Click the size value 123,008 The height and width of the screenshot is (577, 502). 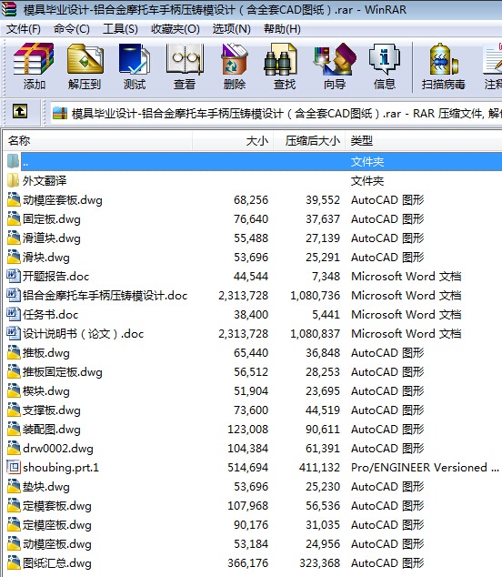click(248, 429)
